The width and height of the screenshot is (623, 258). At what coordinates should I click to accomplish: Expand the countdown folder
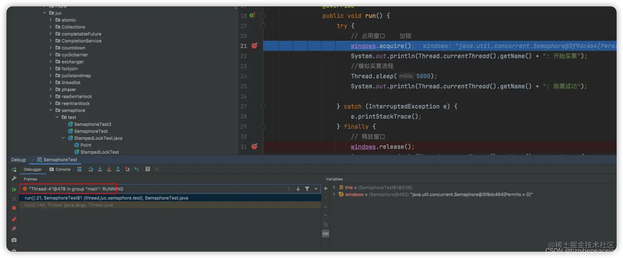(51, 48)
